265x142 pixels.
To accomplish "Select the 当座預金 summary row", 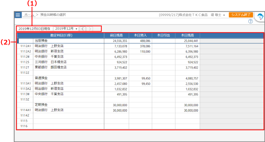I will 140,41.
